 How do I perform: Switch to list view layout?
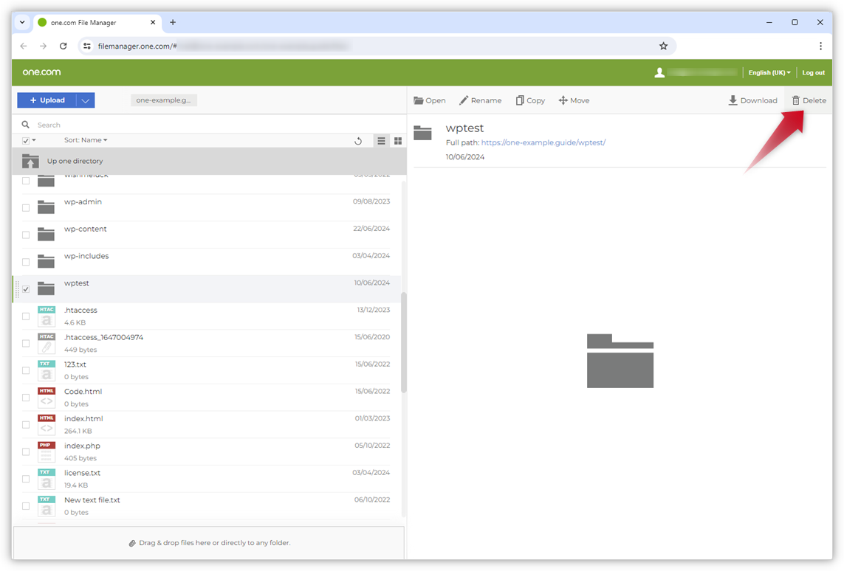tap(381, 141)
